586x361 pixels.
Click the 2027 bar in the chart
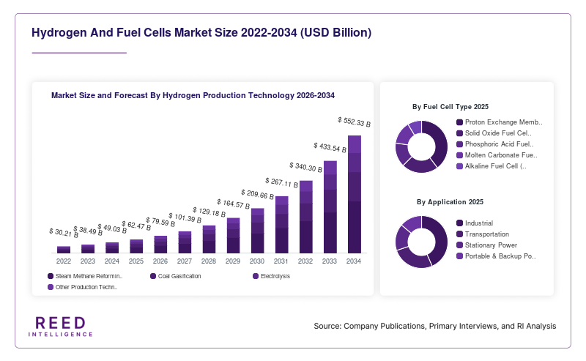185,242
